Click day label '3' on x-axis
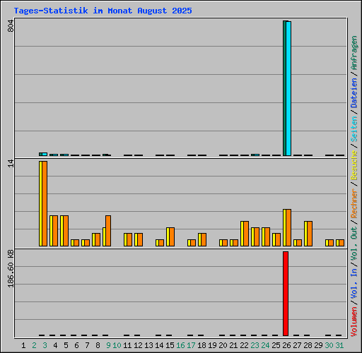Viewport: 362px width, 353px height. coord(45,345)
